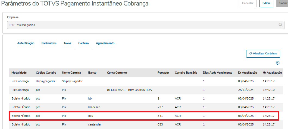Open the table settings gear icon

(277, 63)
